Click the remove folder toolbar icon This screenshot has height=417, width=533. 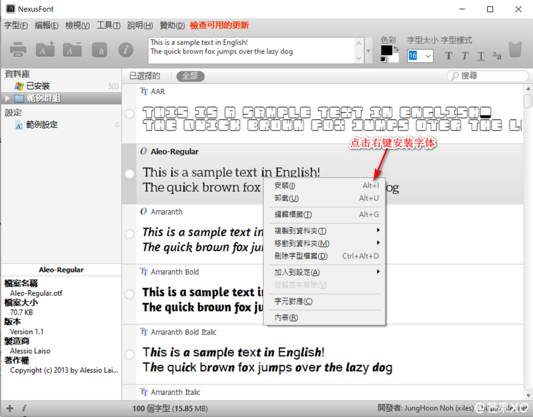point(72,49)
